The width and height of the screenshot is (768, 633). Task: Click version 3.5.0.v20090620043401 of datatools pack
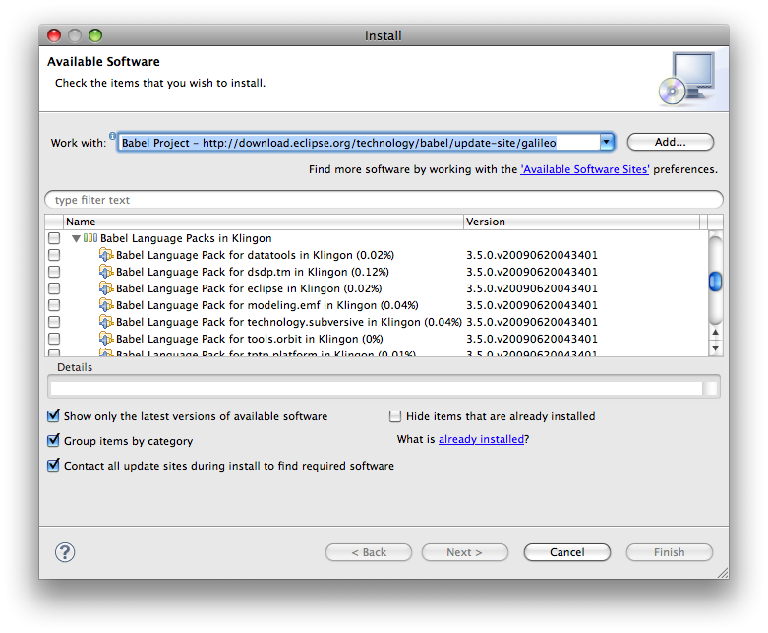532,255
